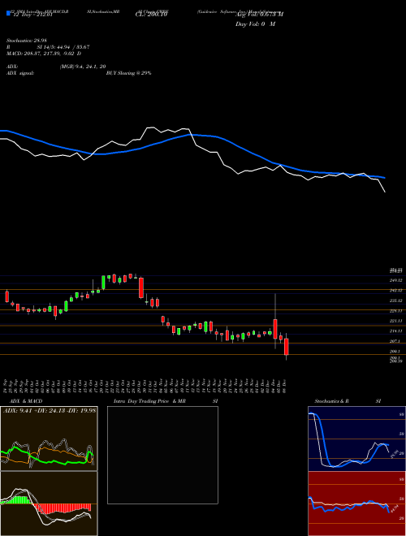Click the last red candlestick on chart
The width and height of the screenshot is (406, 536).
[x=287, y=347]
